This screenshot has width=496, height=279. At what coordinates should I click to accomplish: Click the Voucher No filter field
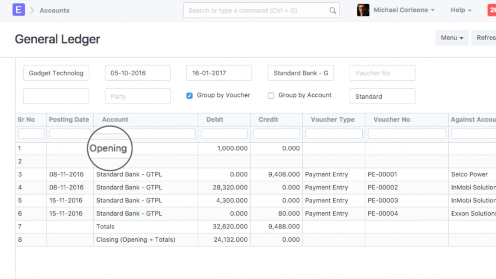[x=382, y=73]
